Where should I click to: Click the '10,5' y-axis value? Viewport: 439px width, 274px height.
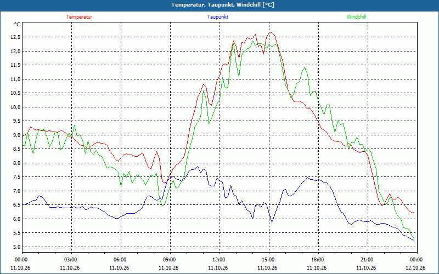[x=16, y=93]
